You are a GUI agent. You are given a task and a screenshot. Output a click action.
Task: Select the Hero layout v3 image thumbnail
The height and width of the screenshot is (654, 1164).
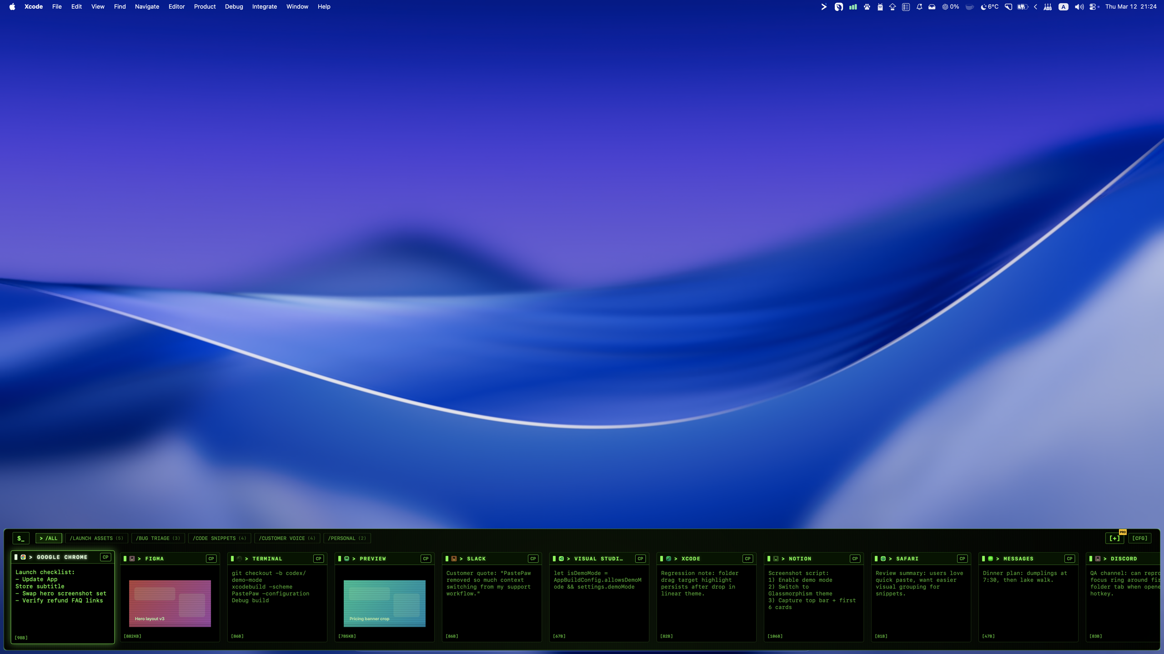coord(170,603)
